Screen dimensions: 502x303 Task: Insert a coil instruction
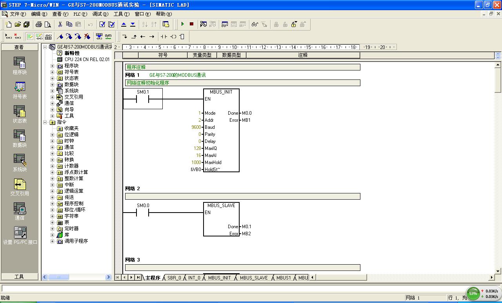tap(173, 36)
